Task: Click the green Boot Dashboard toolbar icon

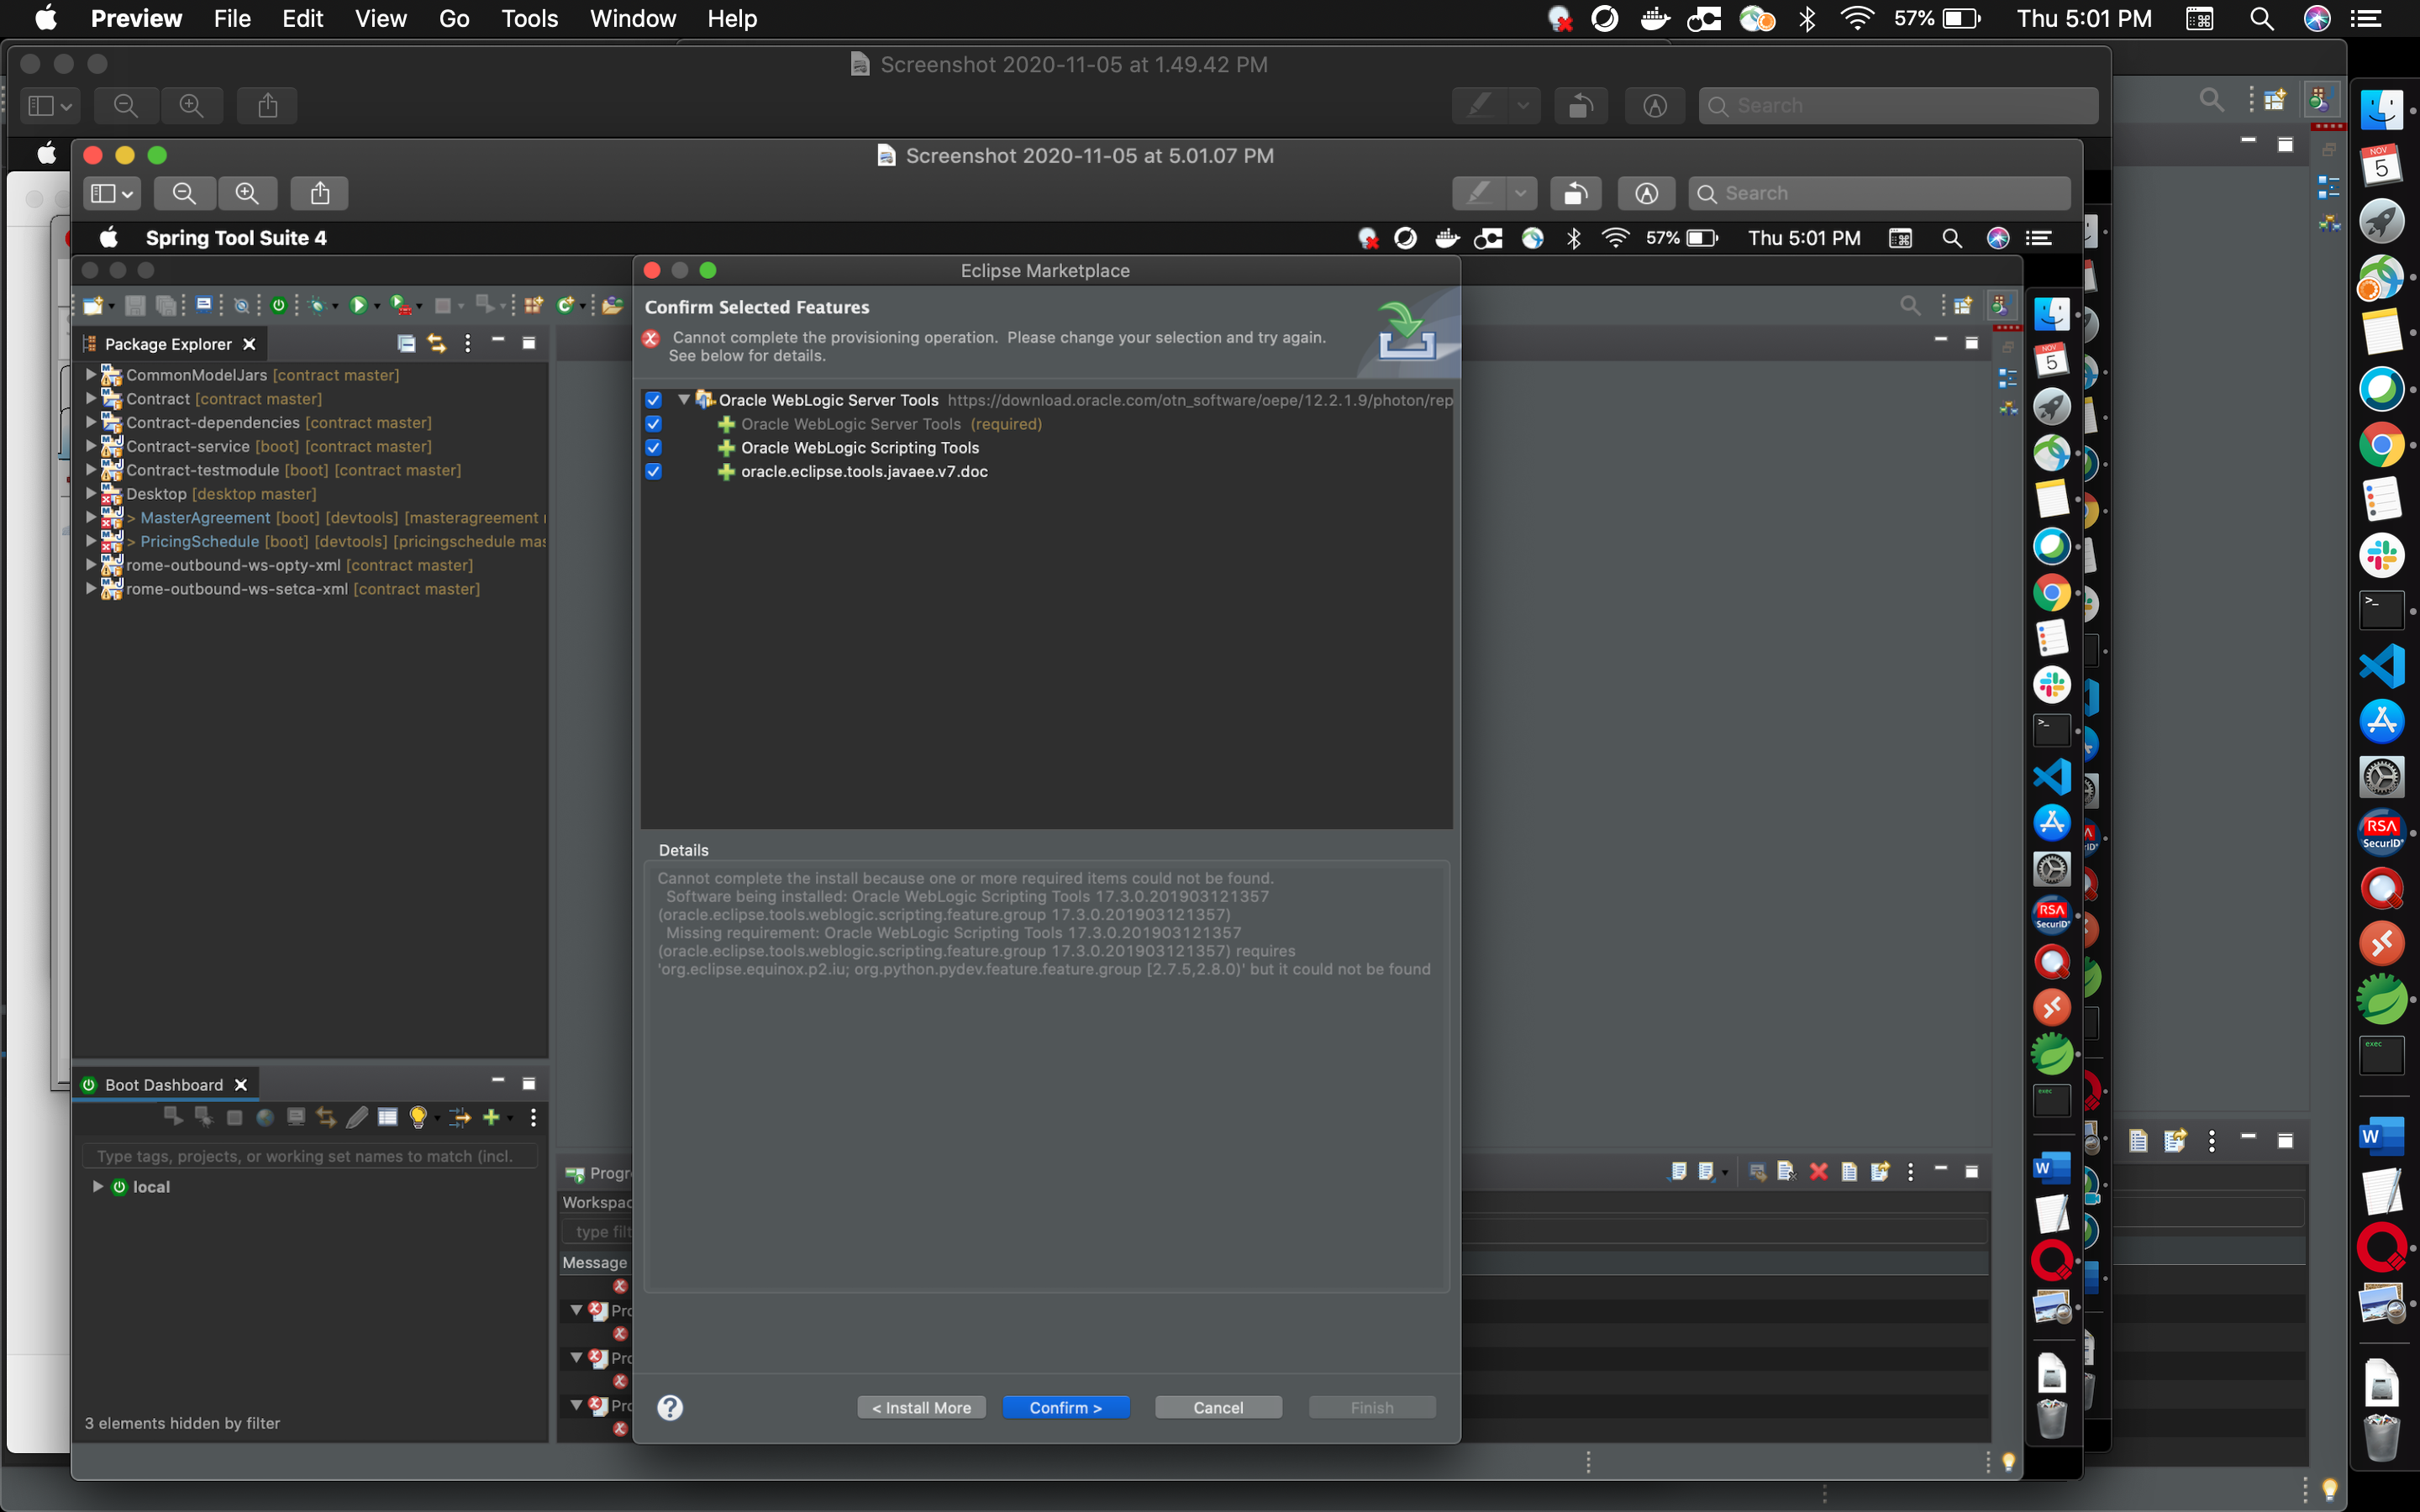Action: click(x=279, y=305)
